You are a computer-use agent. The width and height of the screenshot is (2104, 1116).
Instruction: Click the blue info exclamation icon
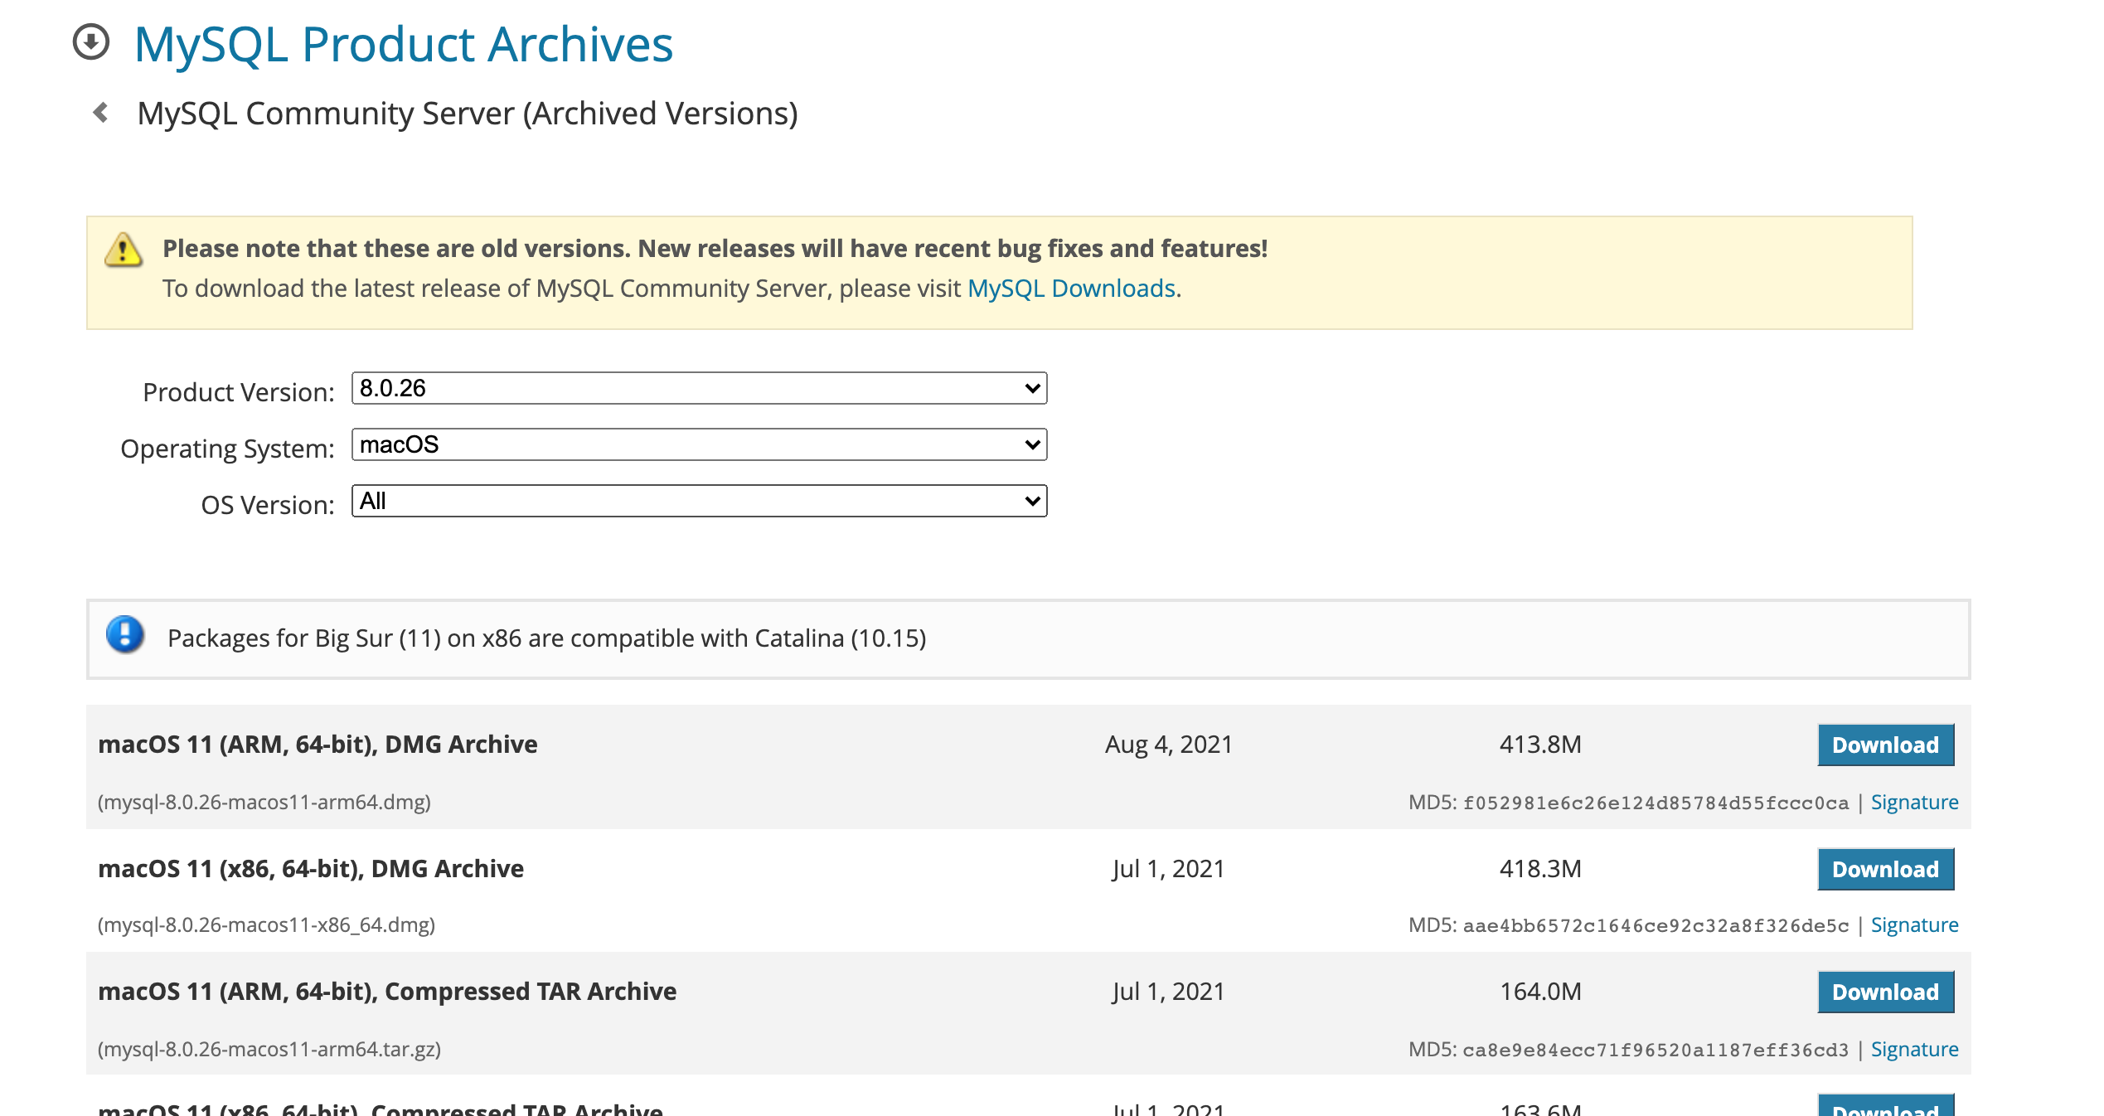click(x=125, y=635)
